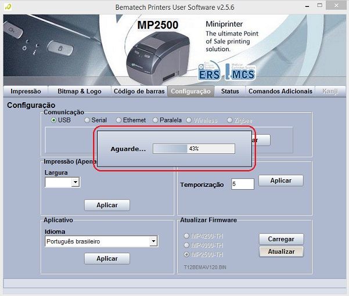Click Carregar to load firmware

point(281,239)
